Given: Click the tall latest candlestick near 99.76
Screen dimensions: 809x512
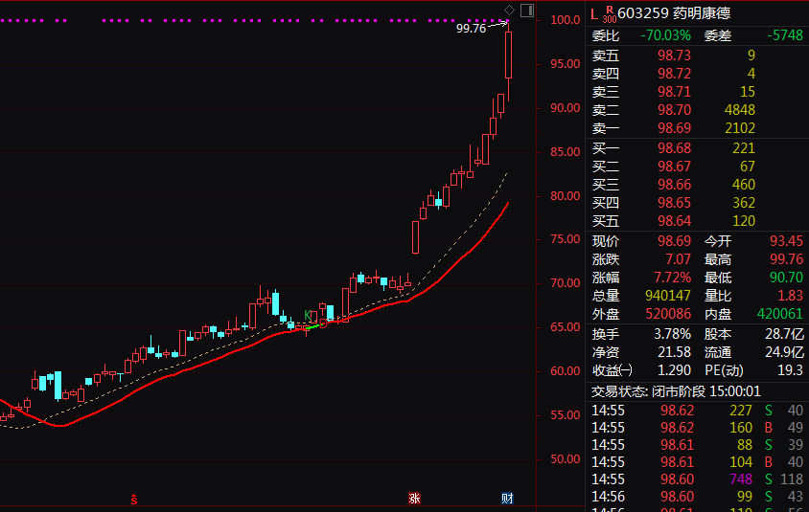Looking at the screenshot, I should [x=509, y=56].
